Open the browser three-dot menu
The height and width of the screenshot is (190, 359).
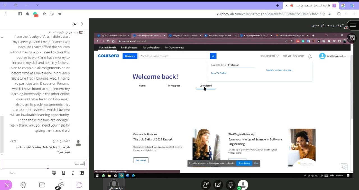pyautogui.click(x=5, y=14)
